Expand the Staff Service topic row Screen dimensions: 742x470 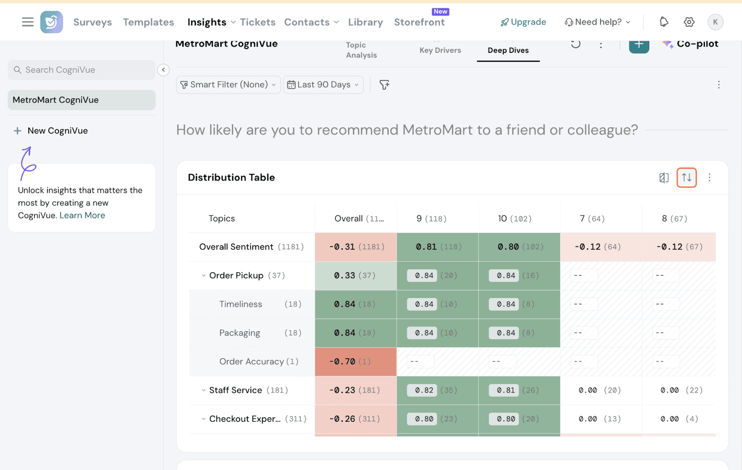204,390
